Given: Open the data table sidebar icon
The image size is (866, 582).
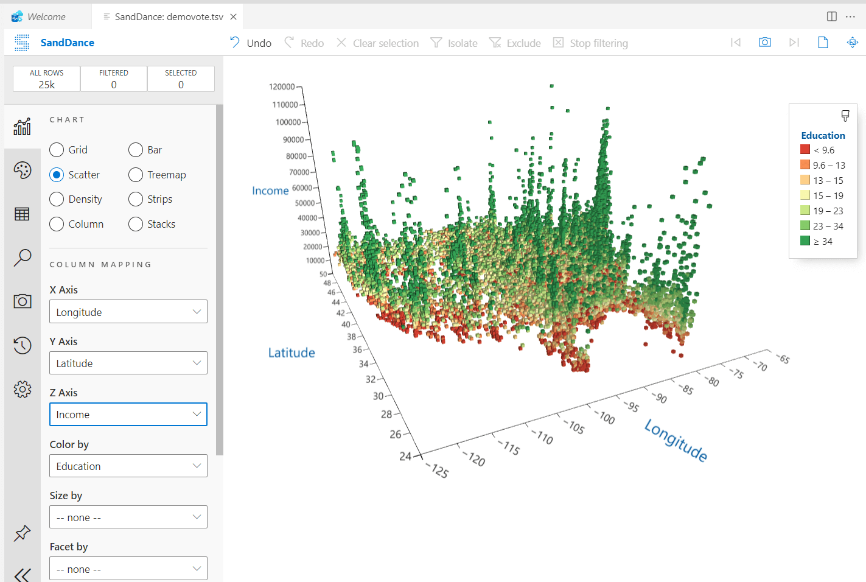Looking at the screenshot, I should tap(23, 214).
